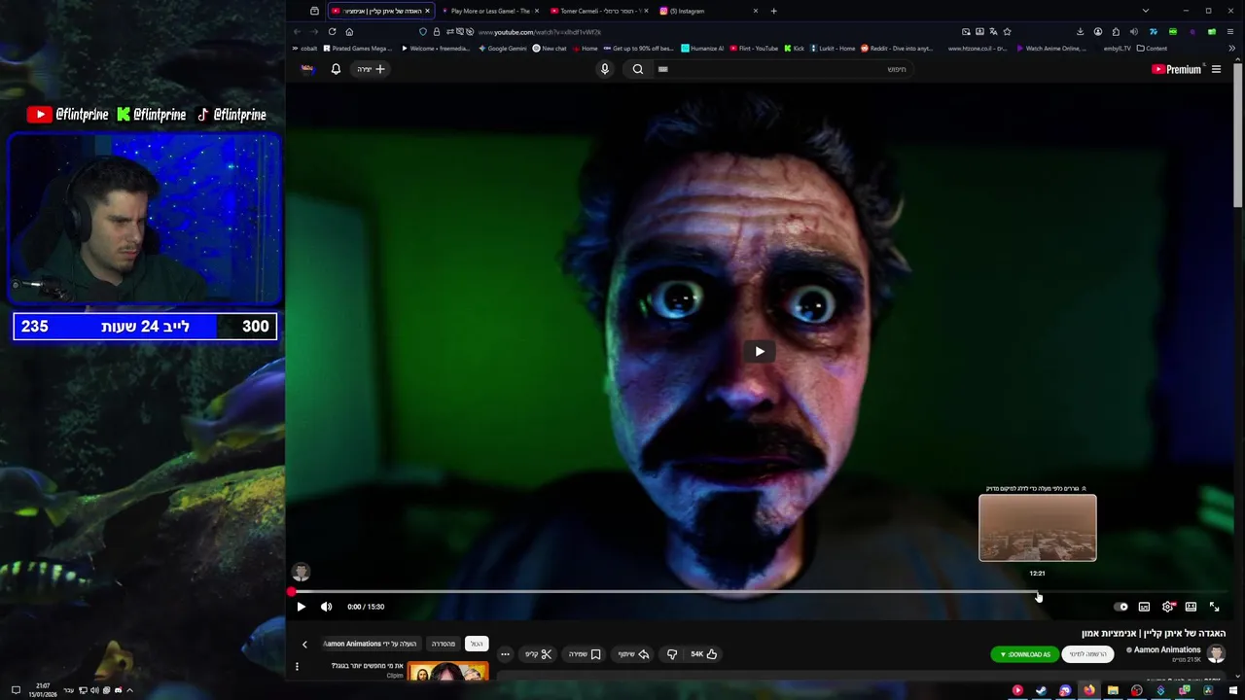Go to YouTube Premium home logo
This screenshot has height=700, width=1245.
pos(1177,69)
